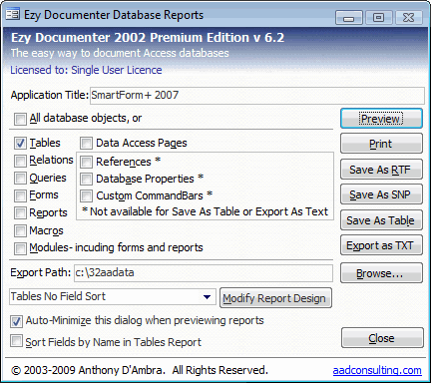Choose Save As RTF

381,170
